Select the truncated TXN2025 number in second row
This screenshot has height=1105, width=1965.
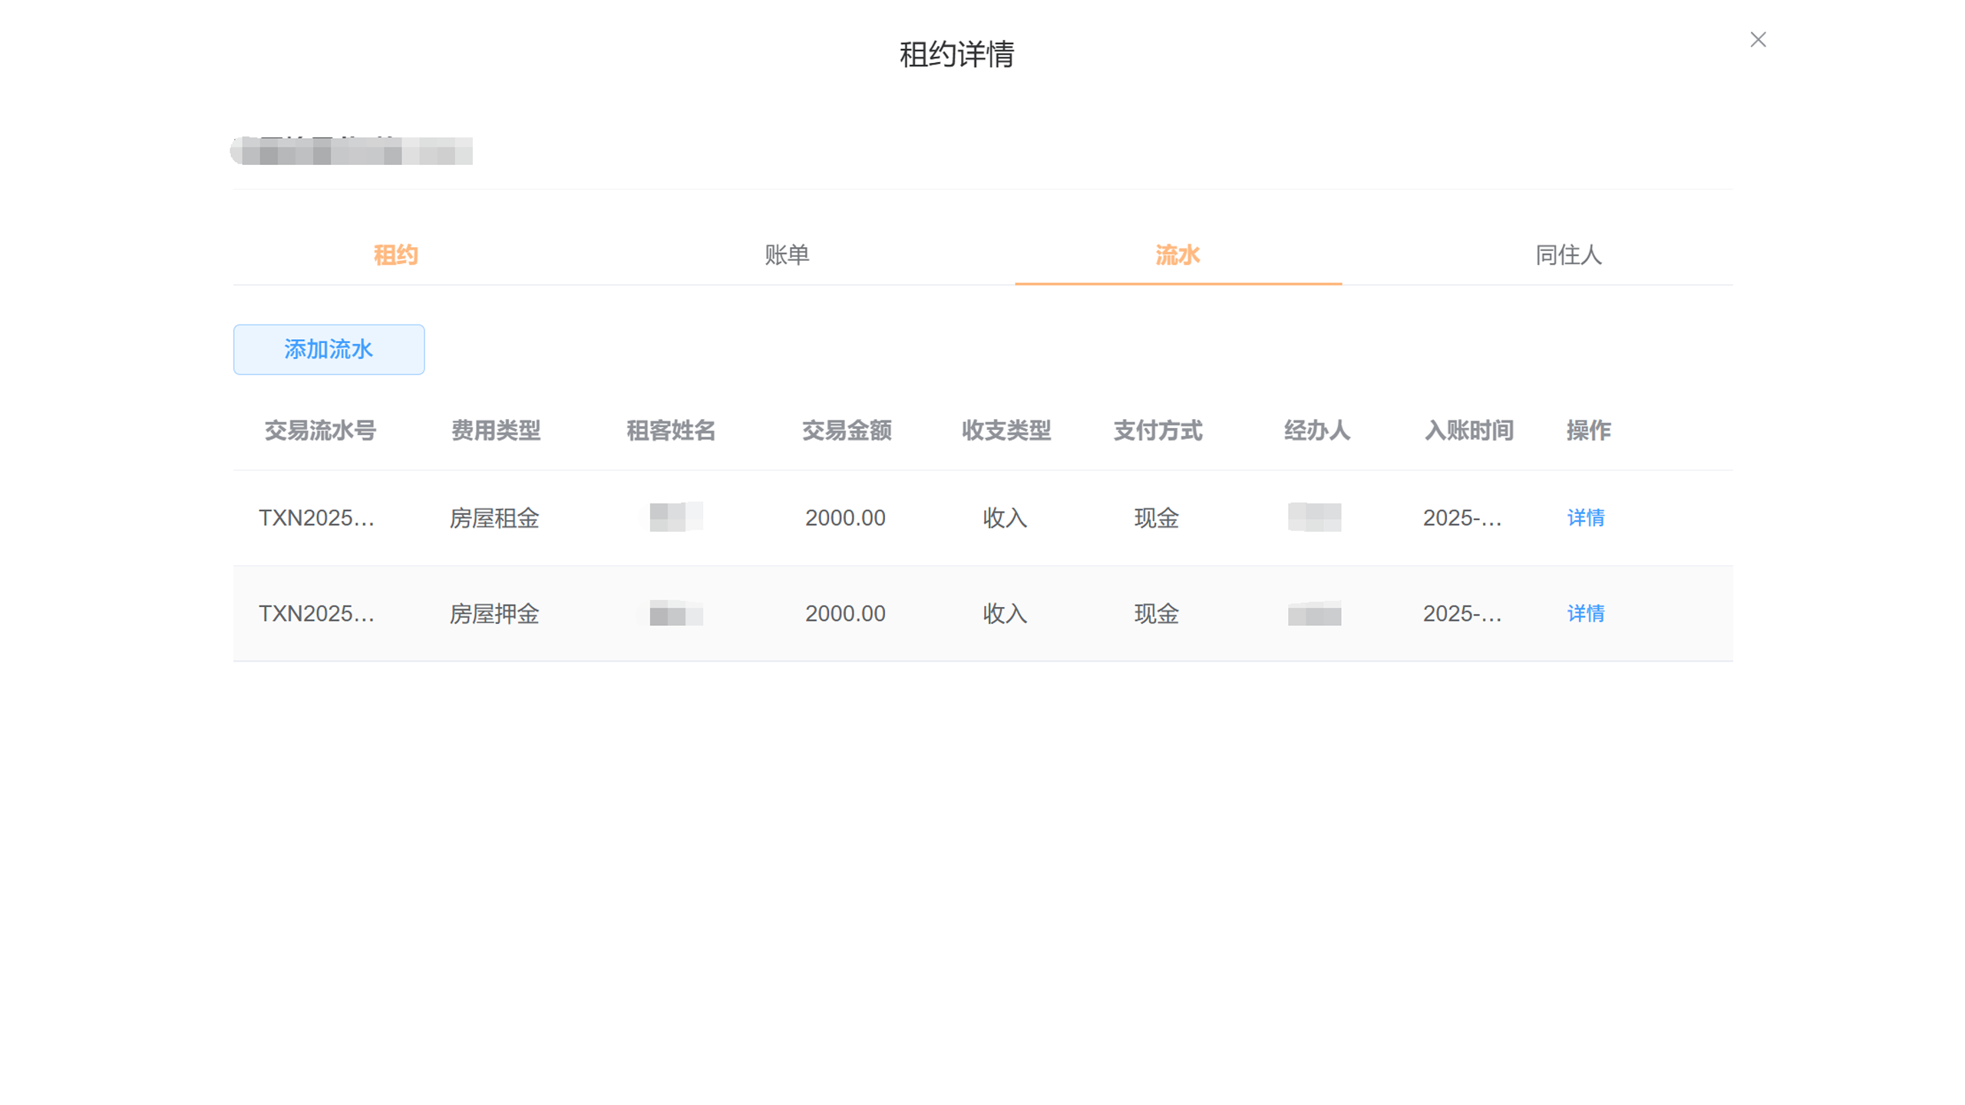(x=316, y=614)
